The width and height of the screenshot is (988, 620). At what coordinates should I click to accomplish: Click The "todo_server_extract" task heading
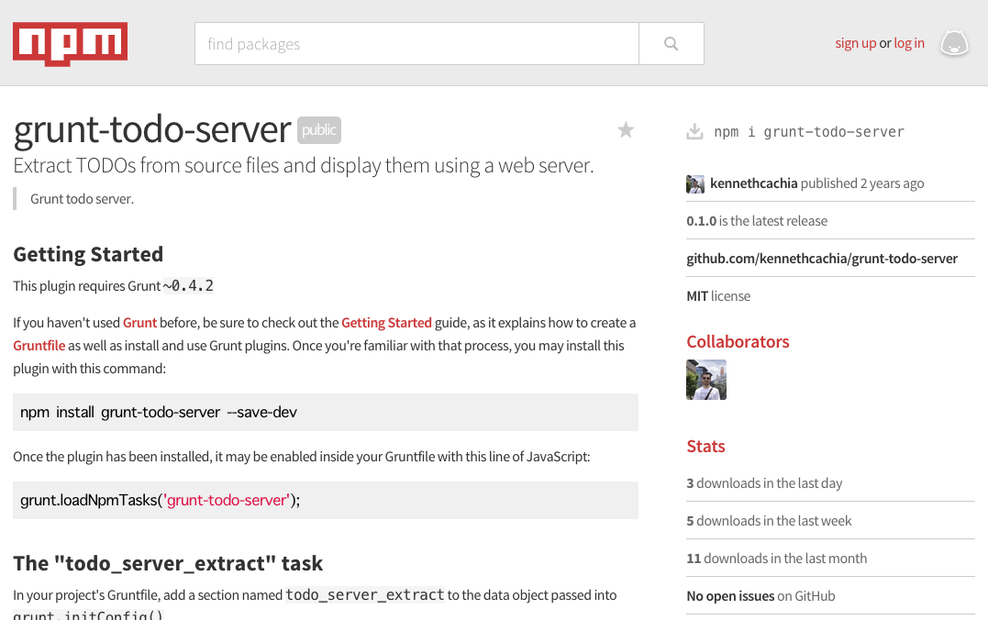coord(168,562)
